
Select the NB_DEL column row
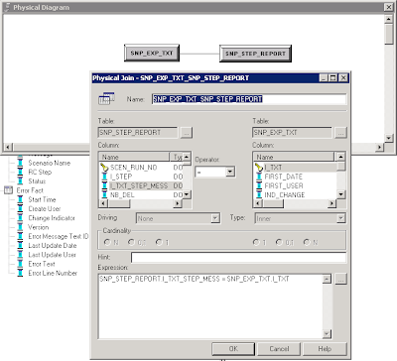pos(141,195)
